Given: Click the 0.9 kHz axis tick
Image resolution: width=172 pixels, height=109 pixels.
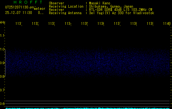Looking at the screenshot, I should pyautogui.click(x=2, y=63).
